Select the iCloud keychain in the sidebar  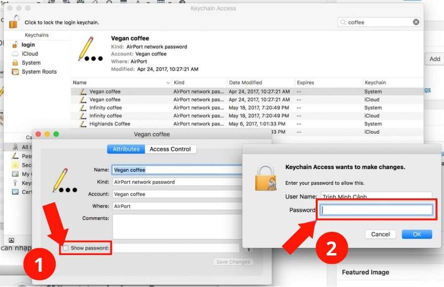(x=30, y=54)
